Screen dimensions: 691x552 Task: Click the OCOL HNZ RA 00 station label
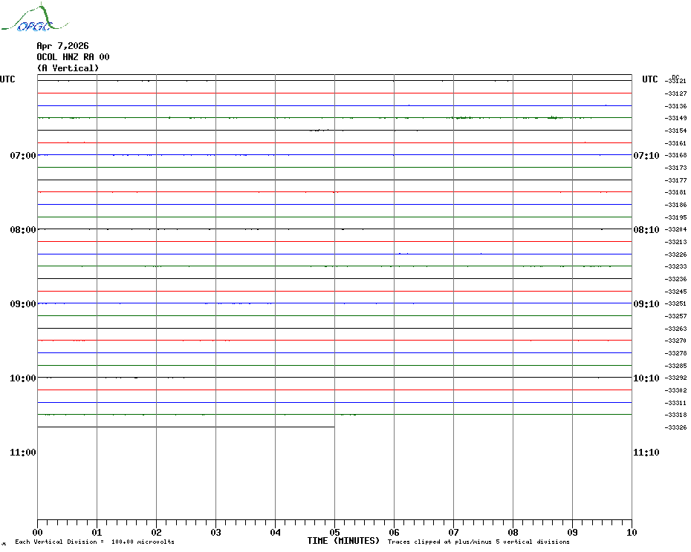click(x=73, y=57)
